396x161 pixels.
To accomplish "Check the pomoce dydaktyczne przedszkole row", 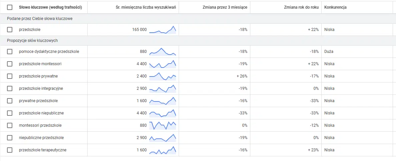I will pos(10,52).
